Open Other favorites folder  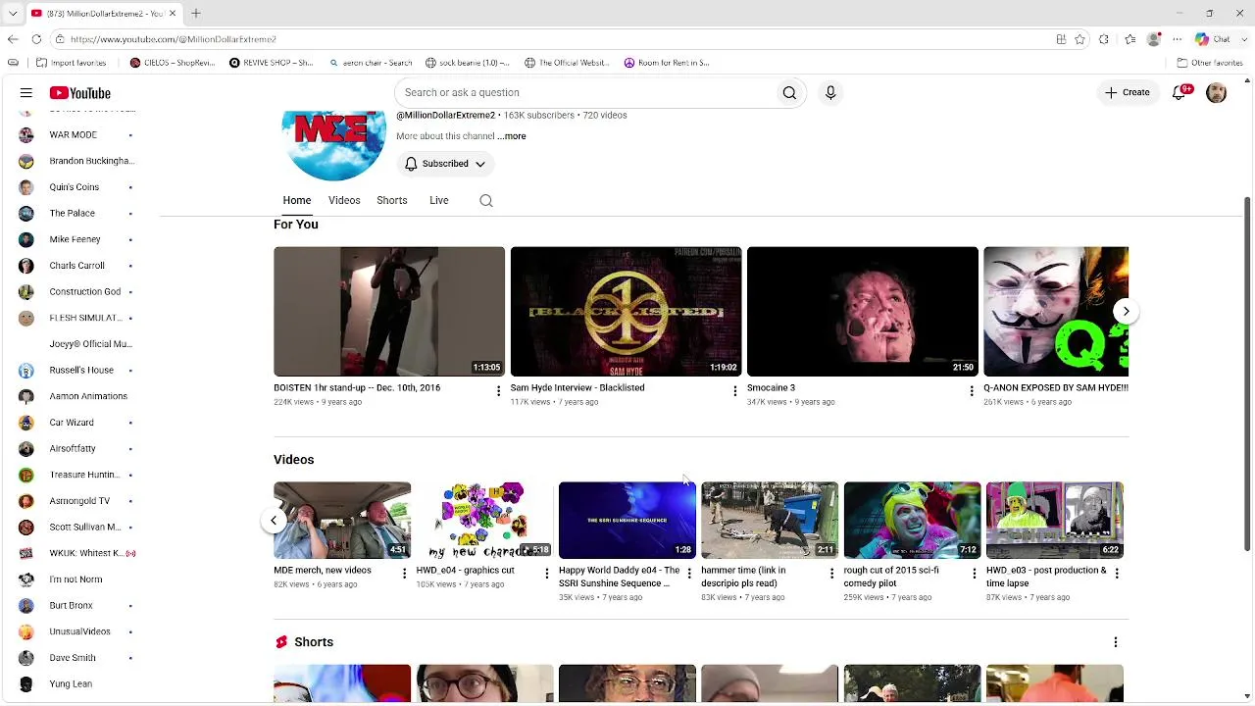click(x=1210, y=63)
